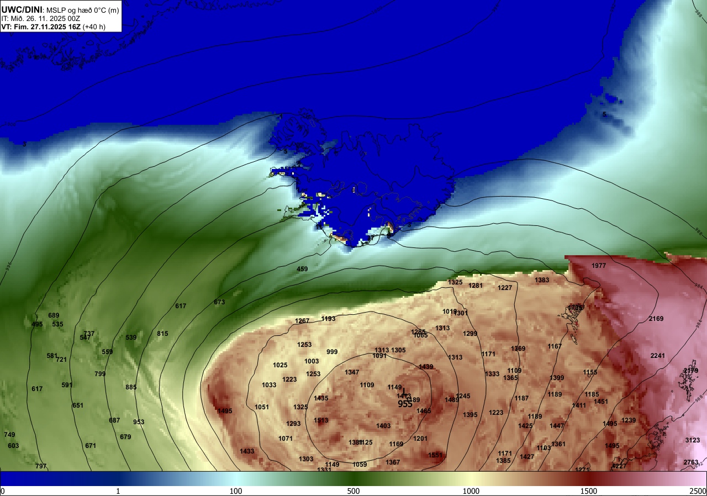Click the 1281 height value

[x=476, y=286]
